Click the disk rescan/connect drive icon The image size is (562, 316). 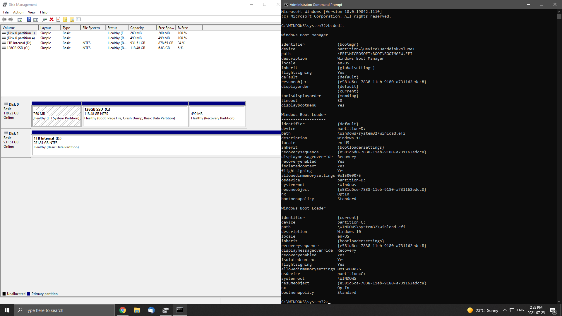[44, 19]
